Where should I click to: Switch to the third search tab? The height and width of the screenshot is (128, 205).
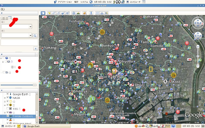pos(10,18)
